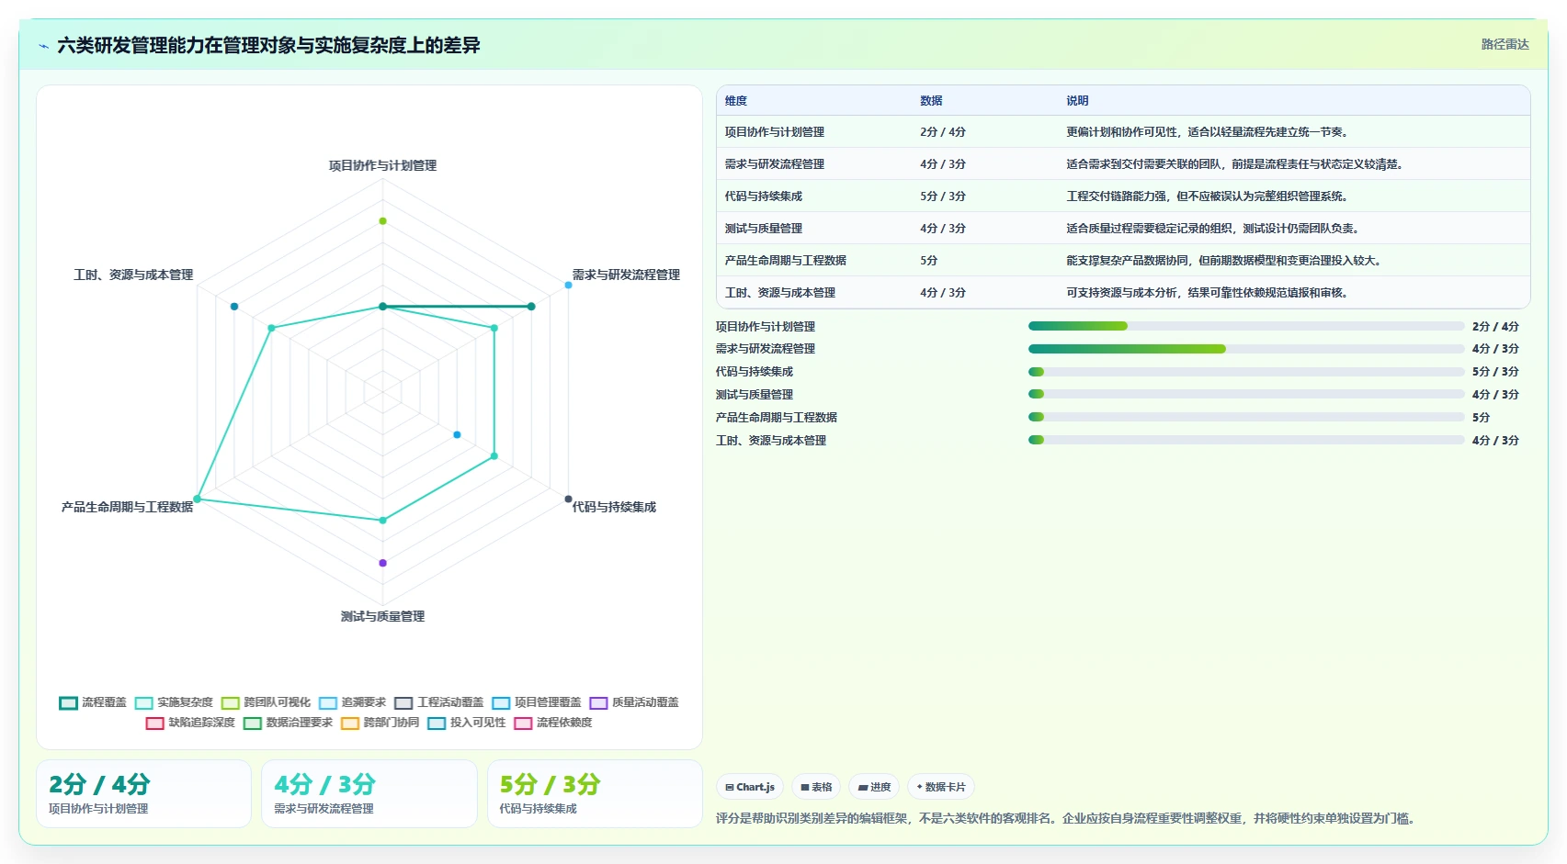Click the 表格 chip
The height and width of the screenshot is (864, 1567).
816,787
